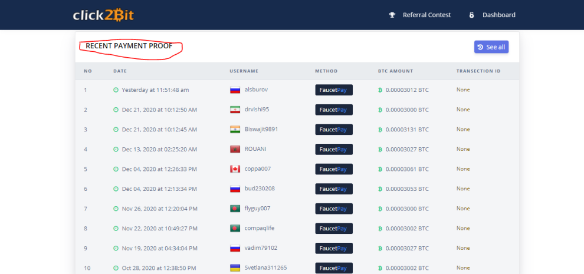
Task: Click the FaucetPay badge in the alsburov row
Action: 334,90
